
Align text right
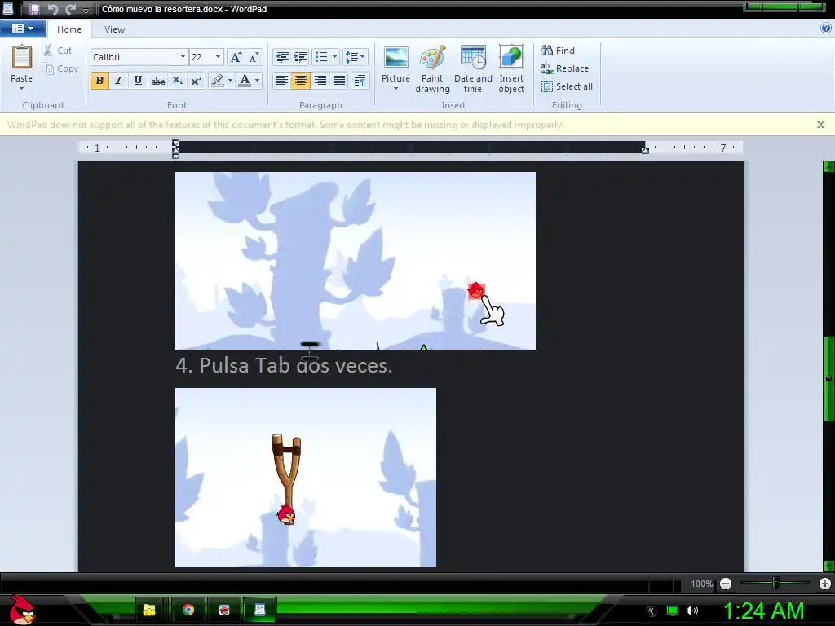coord(320,81)
